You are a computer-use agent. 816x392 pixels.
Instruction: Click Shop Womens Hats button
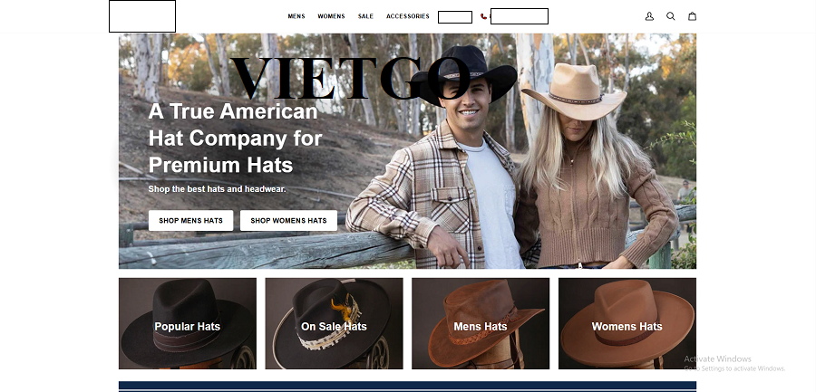288,221
